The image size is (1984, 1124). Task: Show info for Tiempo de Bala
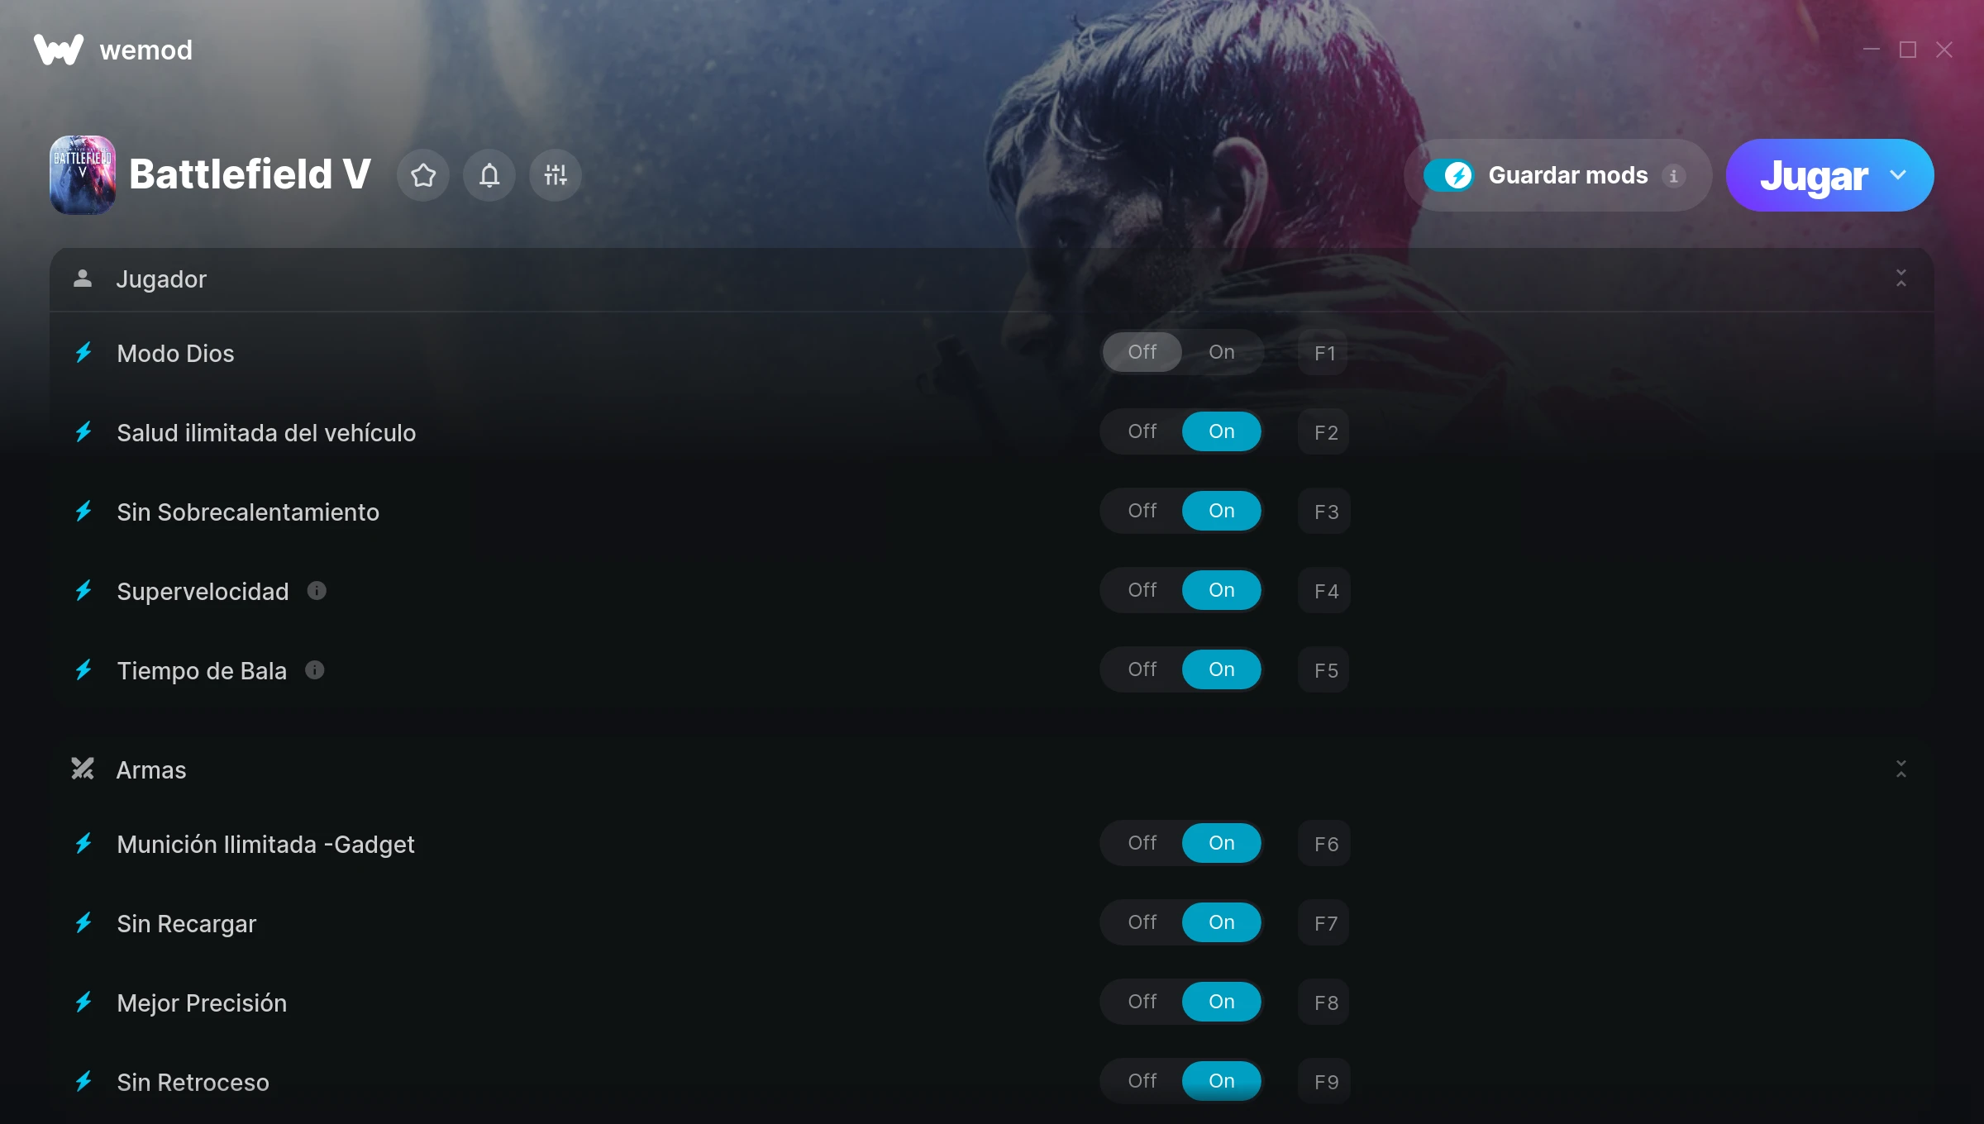(315, 669)
